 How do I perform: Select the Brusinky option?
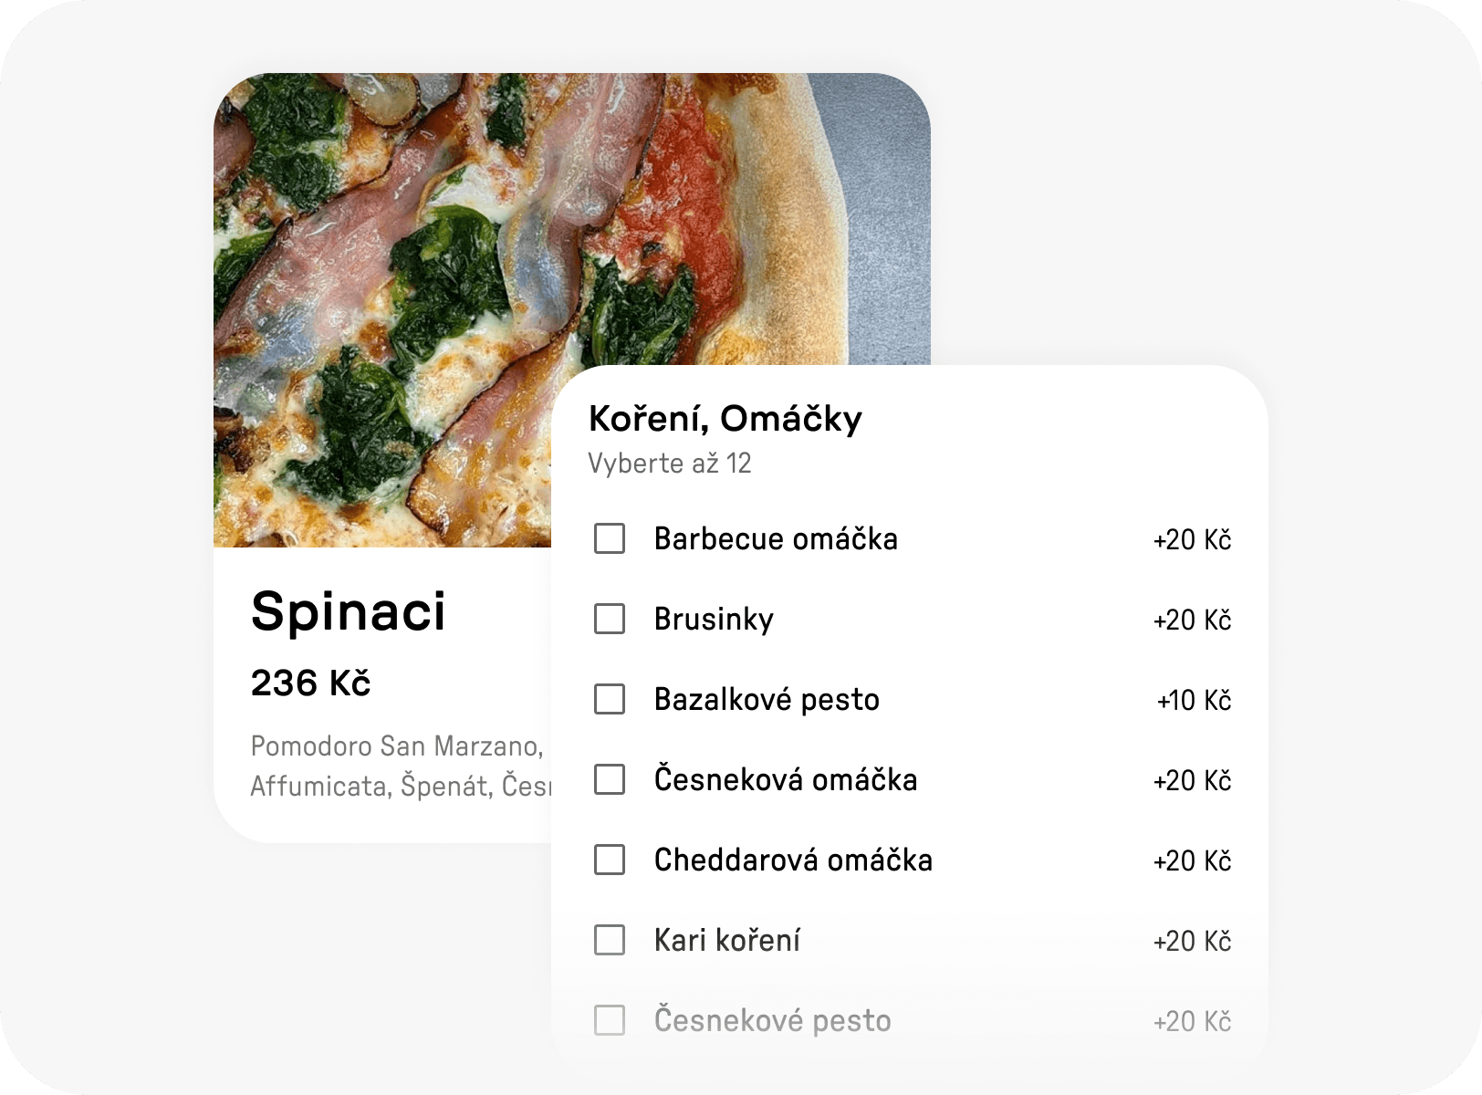pos(610,619)
